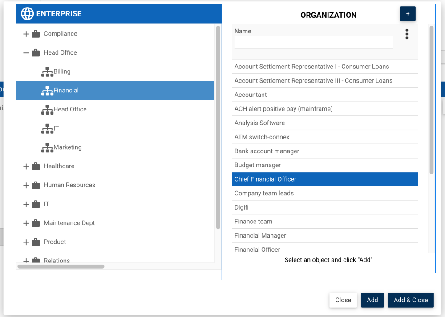Select Budget manager in the list
445x317 pixels.
pos(258,165)
